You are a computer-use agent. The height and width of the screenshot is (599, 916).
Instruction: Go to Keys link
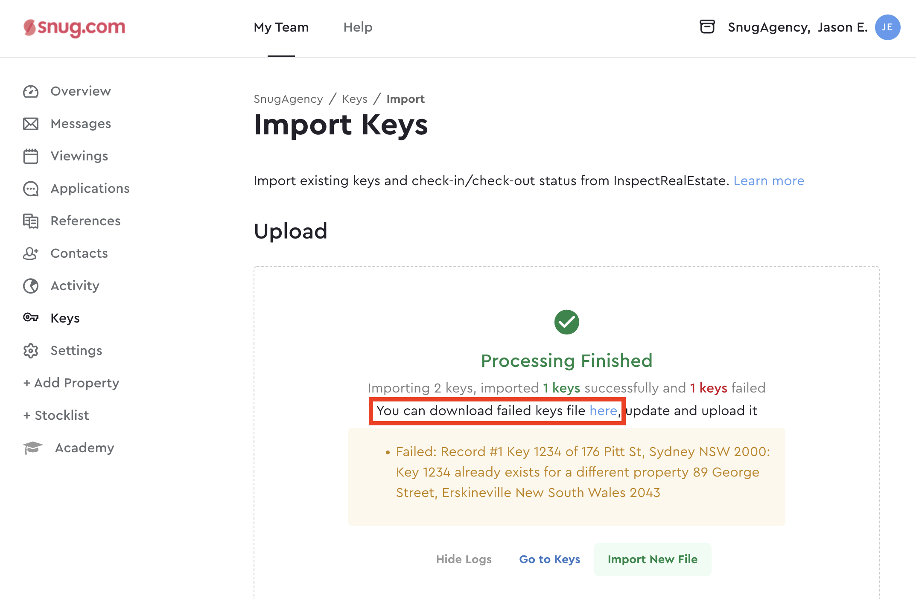click(x=550, y=559)
